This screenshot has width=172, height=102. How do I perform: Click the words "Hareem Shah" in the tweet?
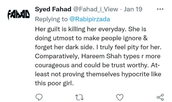(x=101, y=56)
